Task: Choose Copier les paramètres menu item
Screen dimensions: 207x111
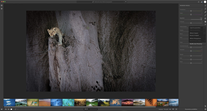Action: [195, 28]
